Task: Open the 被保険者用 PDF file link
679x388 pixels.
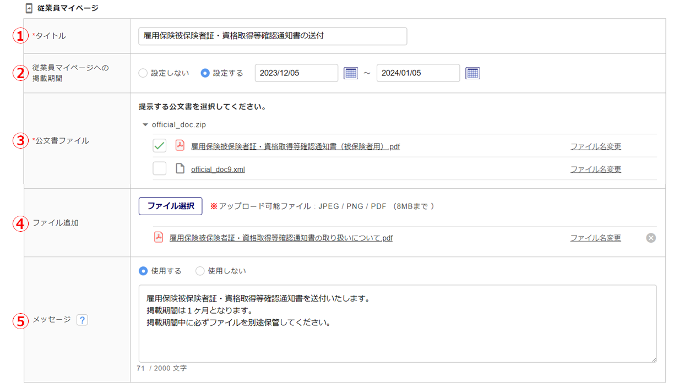Action: click(295, 146)
